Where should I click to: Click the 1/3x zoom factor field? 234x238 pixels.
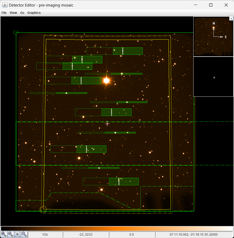coord(45,235)
